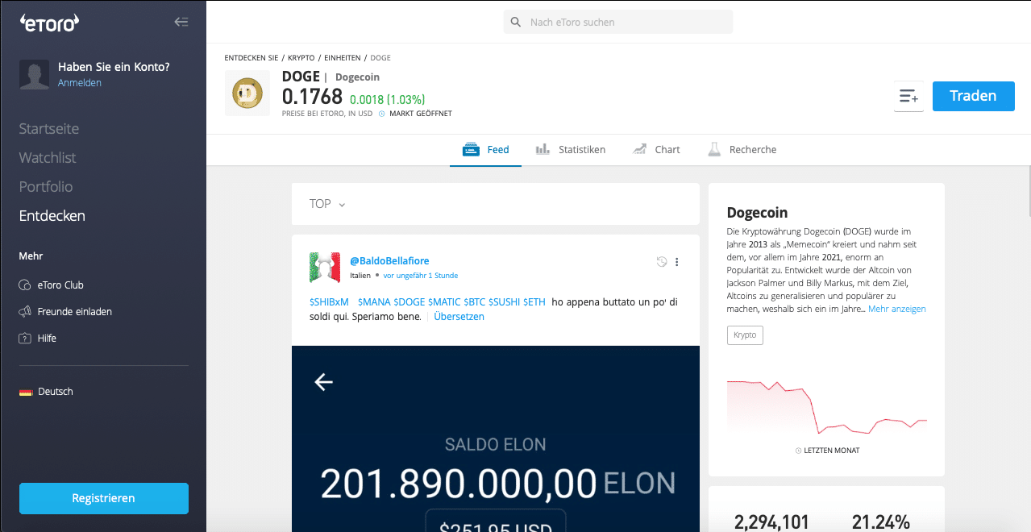Focus the Nach eToro suchen search field

[x=618, y=23]
